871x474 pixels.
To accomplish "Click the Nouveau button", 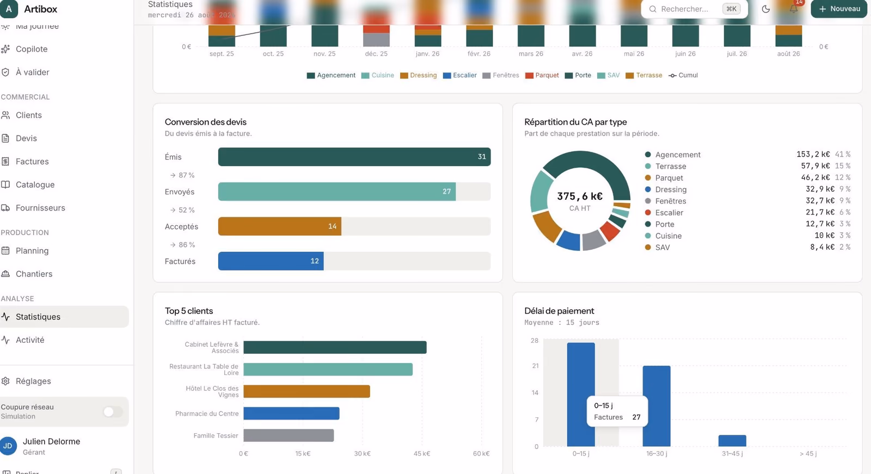I will tap(839, 9).
